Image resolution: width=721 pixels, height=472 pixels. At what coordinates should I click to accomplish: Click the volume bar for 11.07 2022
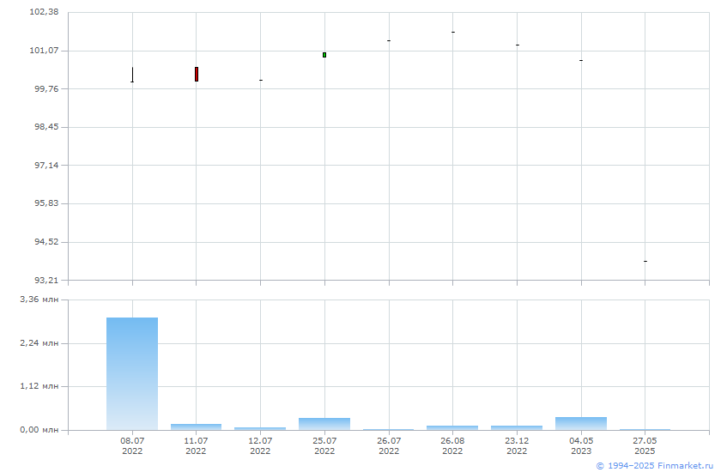(x=197, y=427)
